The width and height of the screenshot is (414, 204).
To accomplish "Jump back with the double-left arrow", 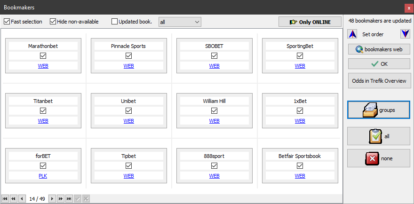I will pos(13,199).
